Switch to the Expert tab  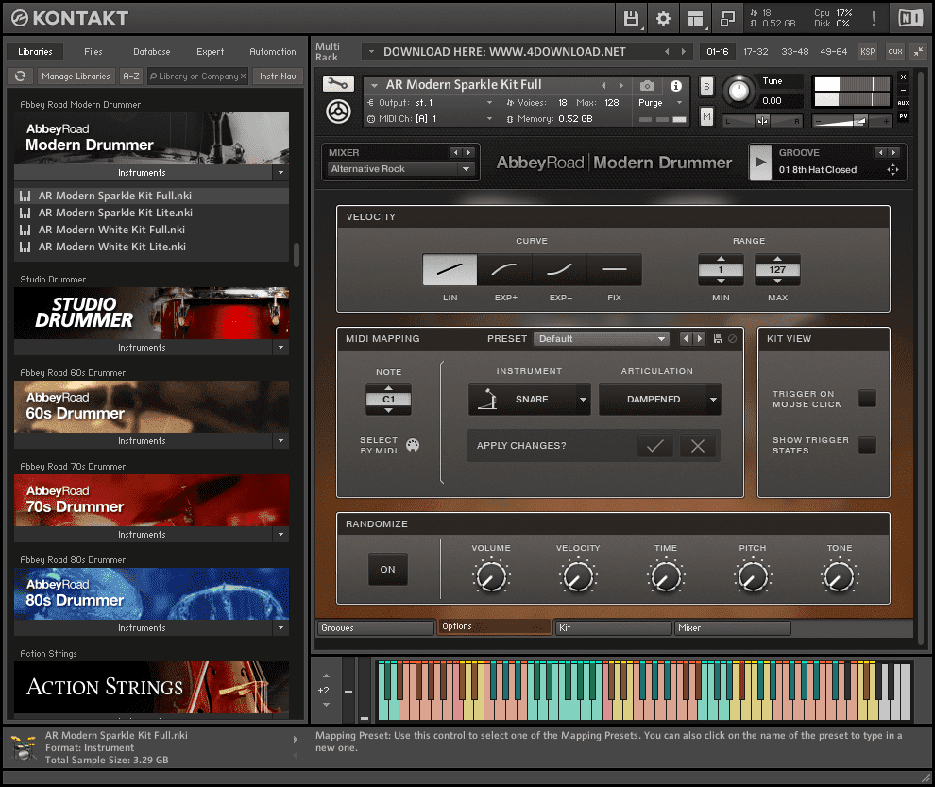210,52
